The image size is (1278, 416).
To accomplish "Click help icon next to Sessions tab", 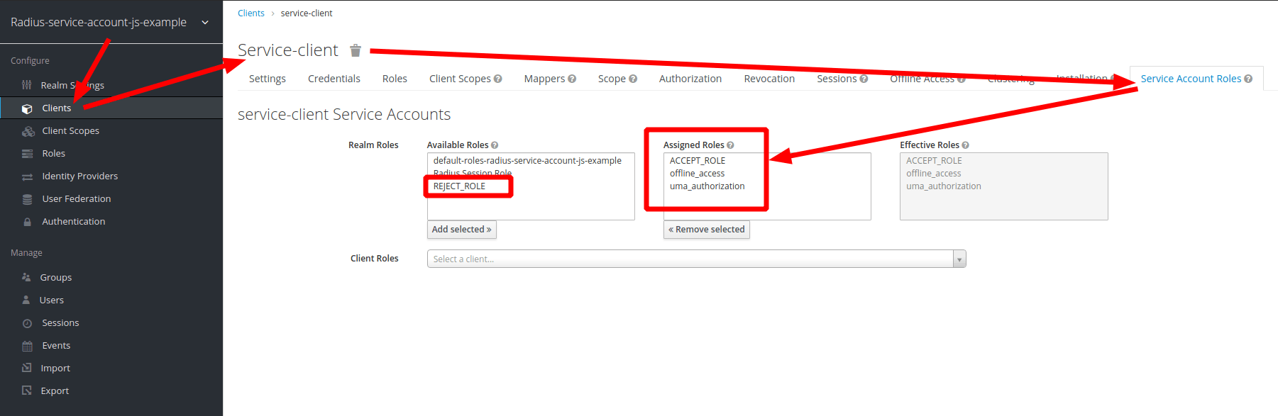I will tap(864, 79).
